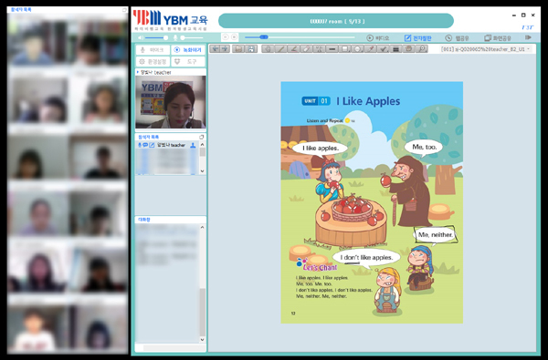Toggle the 녹화하기 recording button
548x360 pixels.
188,50
